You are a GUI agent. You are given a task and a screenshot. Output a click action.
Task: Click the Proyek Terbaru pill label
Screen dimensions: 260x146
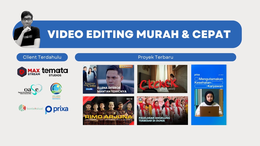click(x=155, y=57)
